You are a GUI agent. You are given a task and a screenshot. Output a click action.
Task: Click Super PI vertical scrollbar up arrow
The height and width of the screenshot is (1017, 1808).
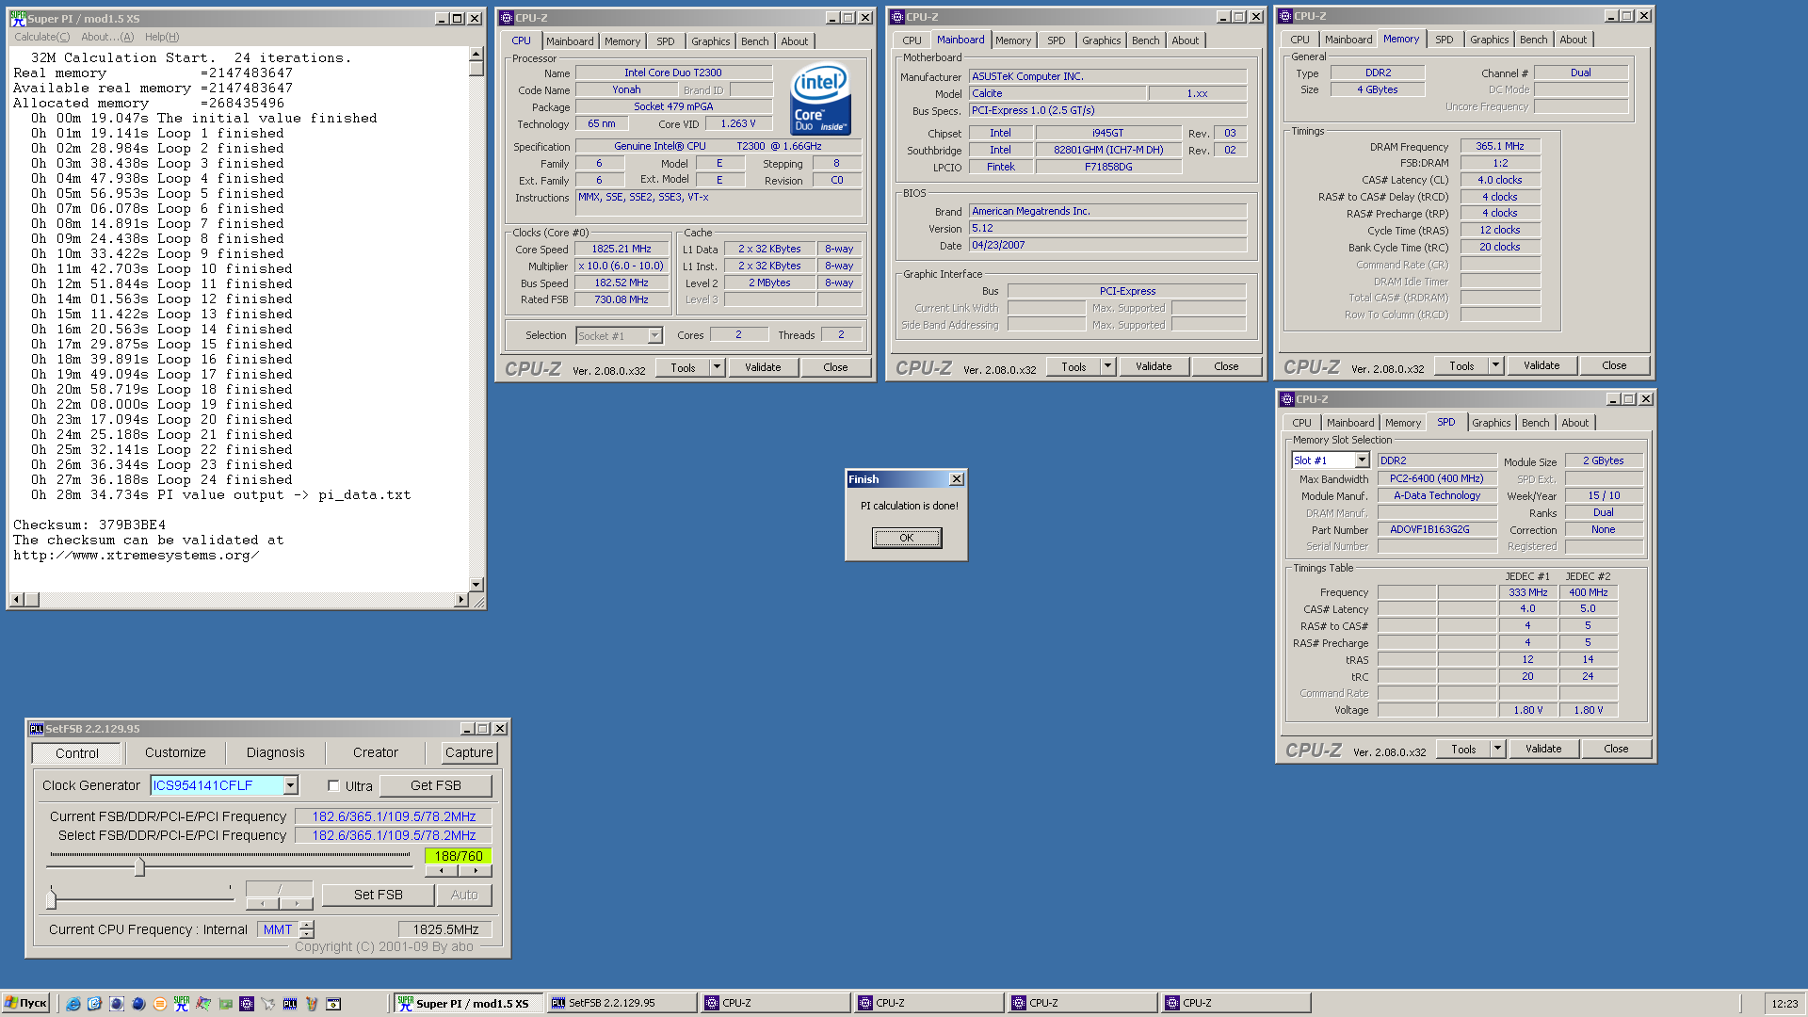coord(476,54)
